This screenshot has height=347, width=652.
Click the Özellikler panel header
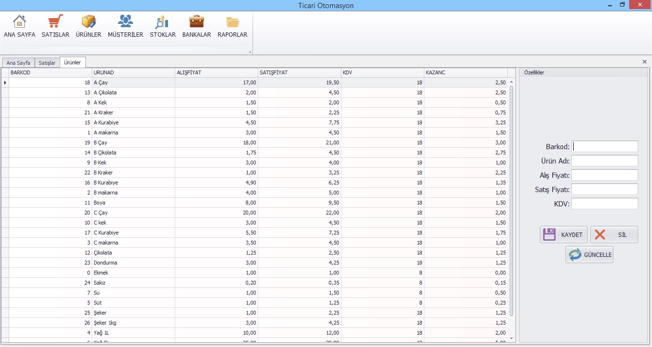(583, 72)
